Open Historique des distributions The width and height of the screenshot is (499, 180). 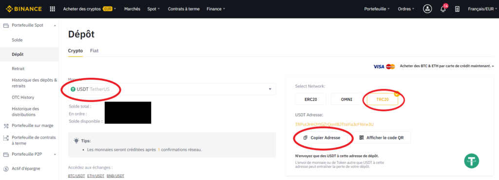click(25, 111)
